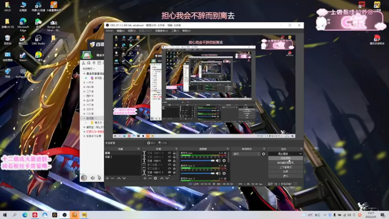The height and width of the screenshot is (219, 389).
Task: Open settings gear for second mixer channel
Action: point(224,173)
